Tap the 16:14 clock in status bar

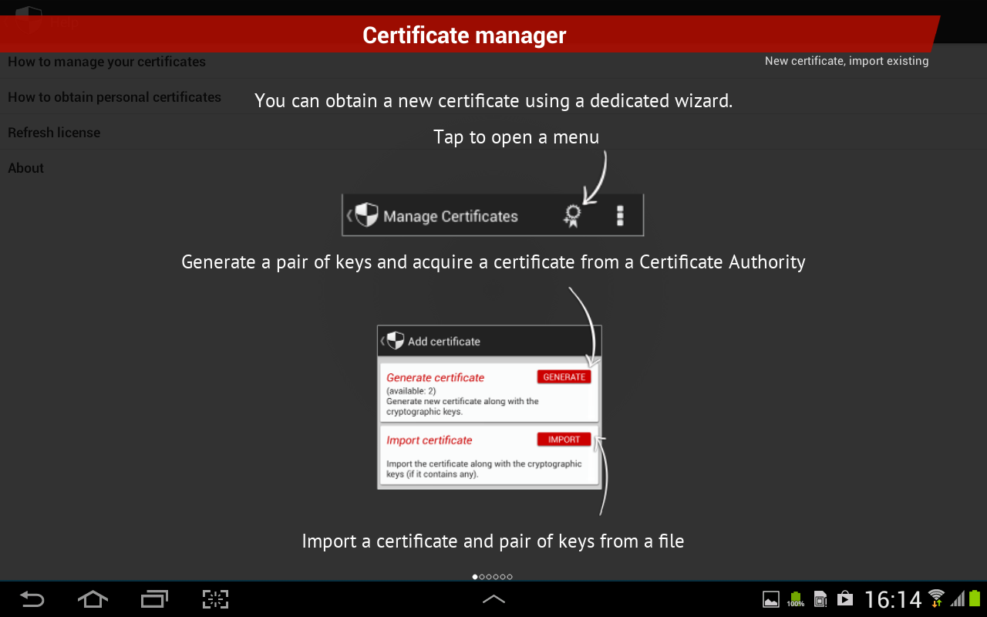click(893, 599)
